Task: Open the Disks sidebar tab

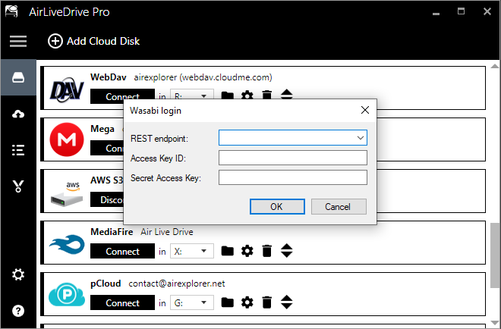Action: pos(18,77)
